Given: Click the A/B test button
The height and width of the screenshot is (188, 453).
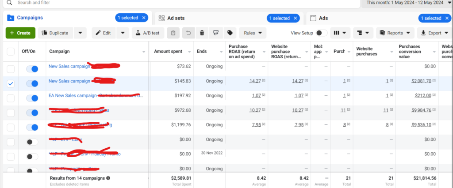Looking at the screenshot, I should tap(148, 33).
